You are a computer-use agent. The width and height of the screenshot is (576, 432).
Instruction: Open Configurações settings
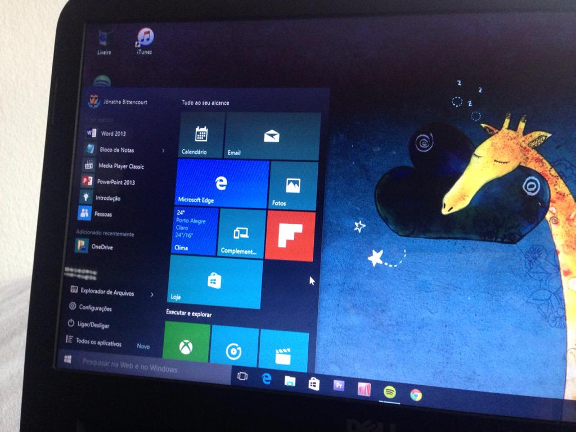click(90, 307)
